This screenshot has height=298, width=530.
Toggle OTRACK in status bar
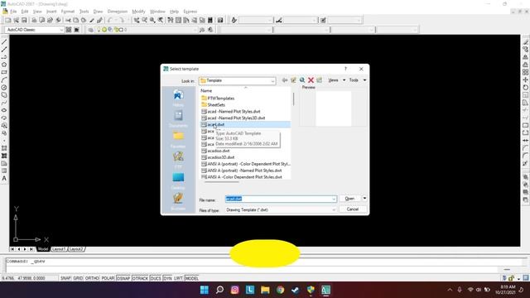pos(140,278)
